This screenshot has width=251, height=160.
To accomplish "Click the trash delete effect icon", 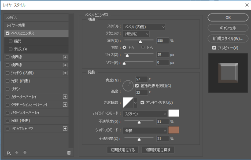I will click(69, 153).
